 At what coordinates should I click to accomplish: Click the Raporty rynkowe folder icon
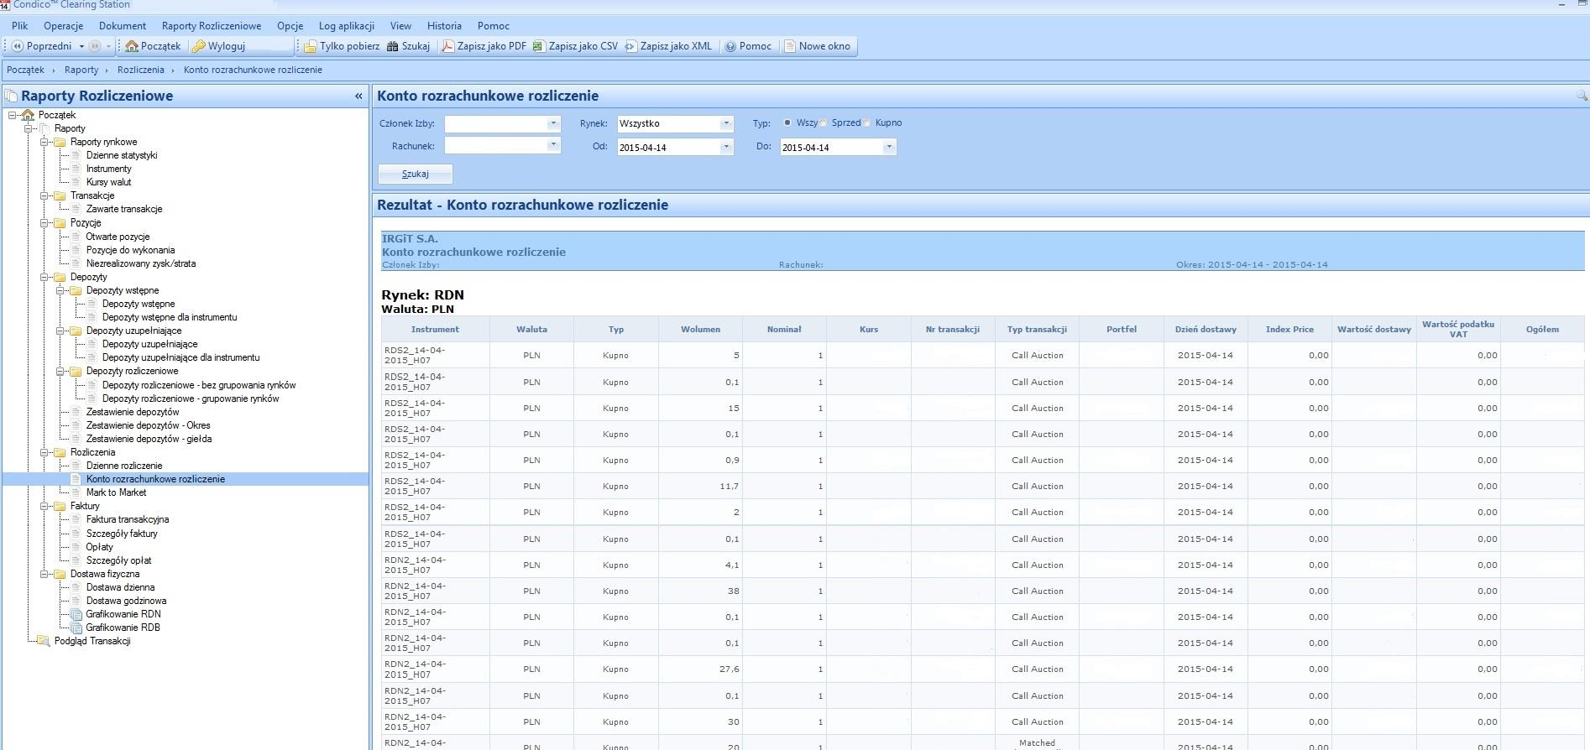(60, 142)
